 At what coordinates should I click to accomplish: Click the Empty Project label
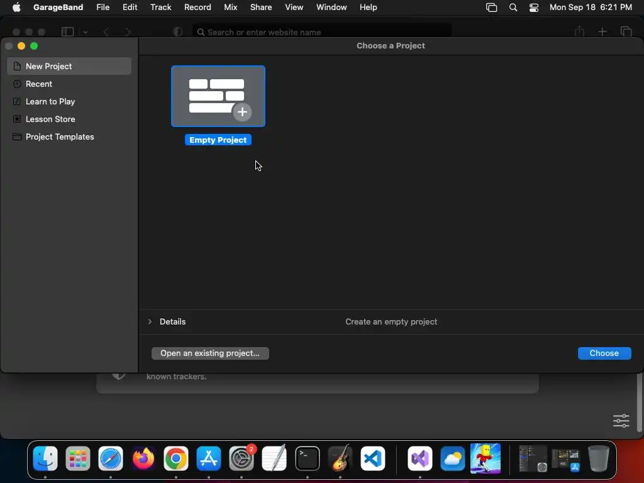(218, 140)
